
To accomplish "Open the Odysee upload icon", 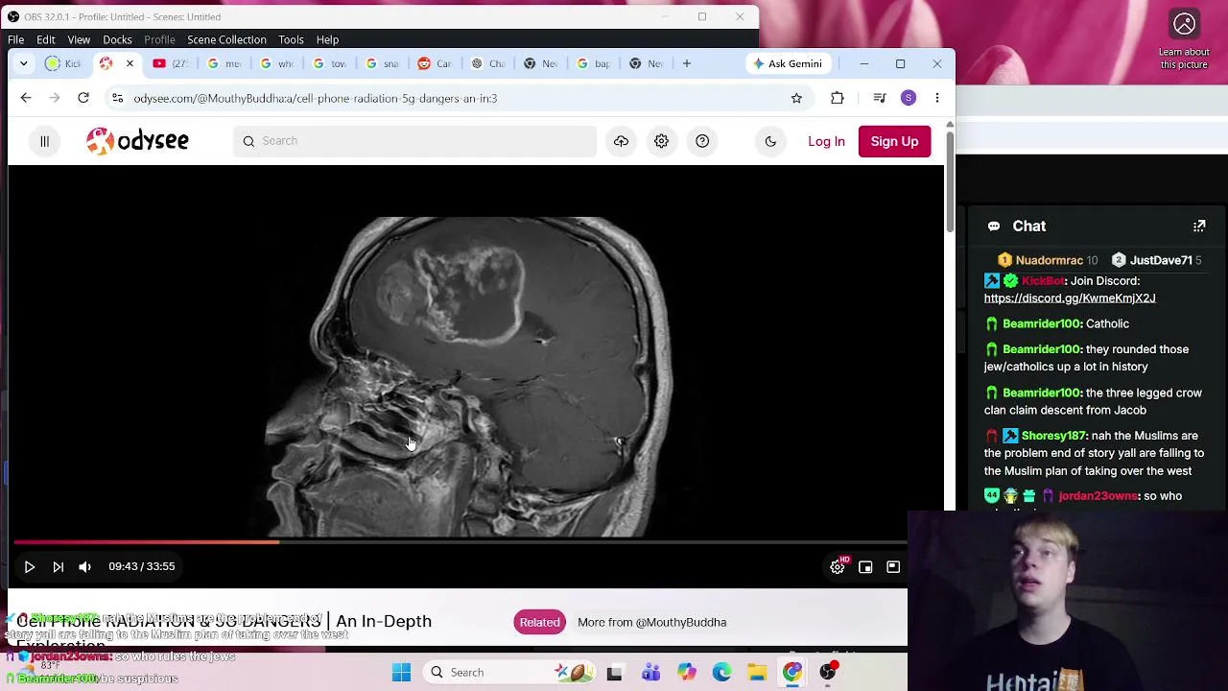I will (x=621, y=141).
